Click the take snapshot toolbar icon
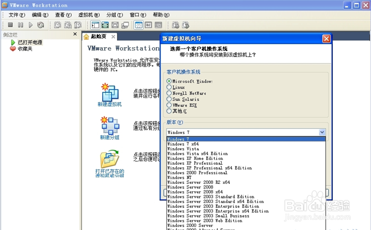This screenshot has height=230, width=371. (57, 25)
